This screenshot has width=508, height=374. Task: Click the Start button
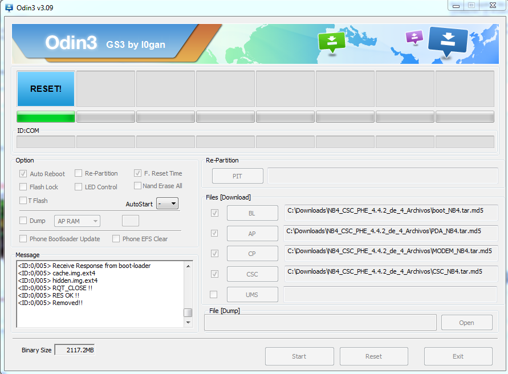[299, 356]
